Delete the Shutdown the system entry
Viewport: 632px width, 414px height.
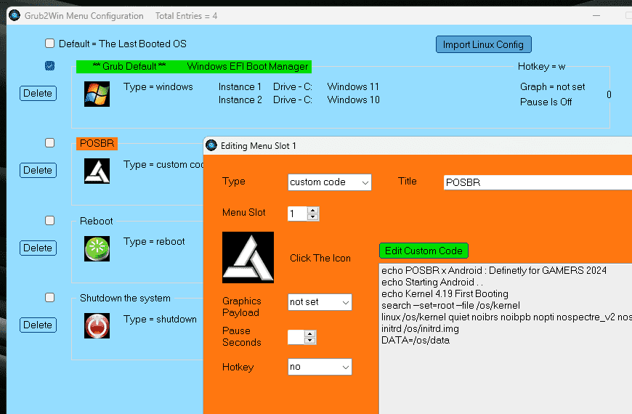(x=37, y=325)
